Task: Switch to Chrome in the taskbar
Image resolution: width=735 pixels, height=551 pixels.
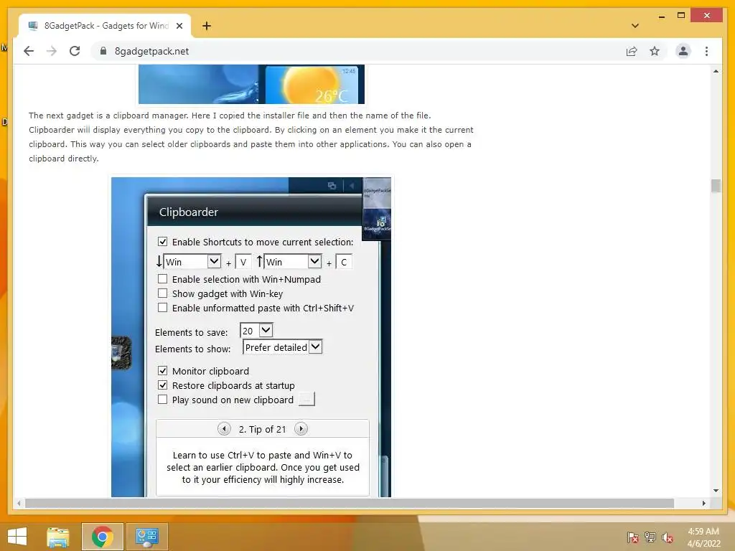Action: (102, 537)
